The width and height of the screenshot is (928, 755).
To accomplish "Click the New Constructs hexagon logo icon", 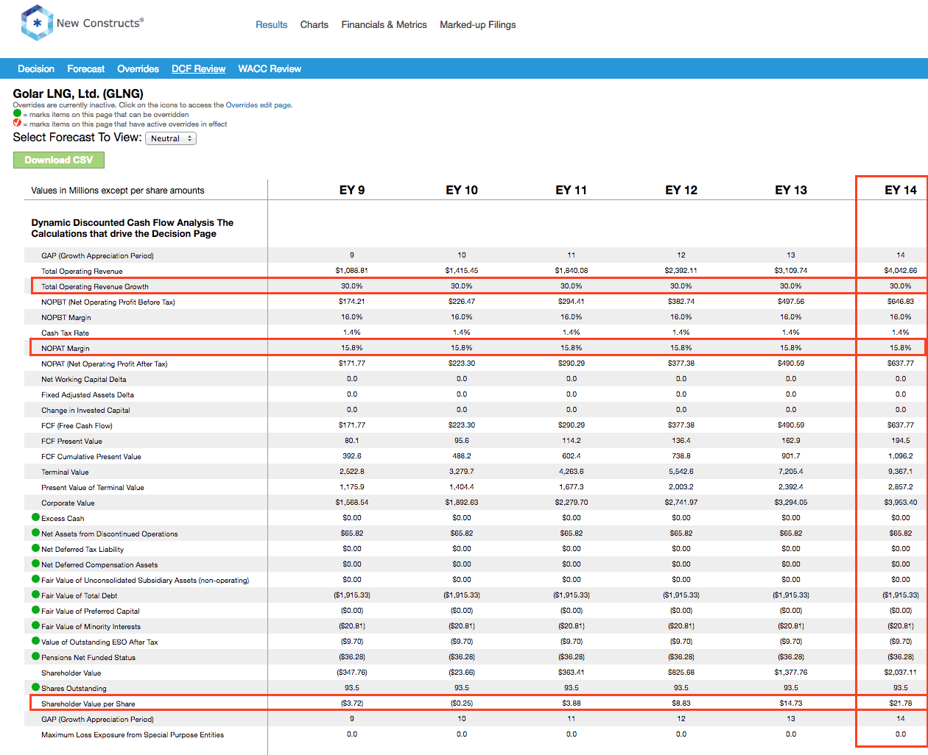I will [37, 23].
